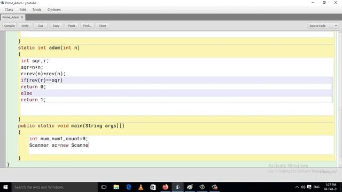The width and height of the screenshot is (342, 192).
Task: Open the Options menu
Action: [x=54, y=10]
